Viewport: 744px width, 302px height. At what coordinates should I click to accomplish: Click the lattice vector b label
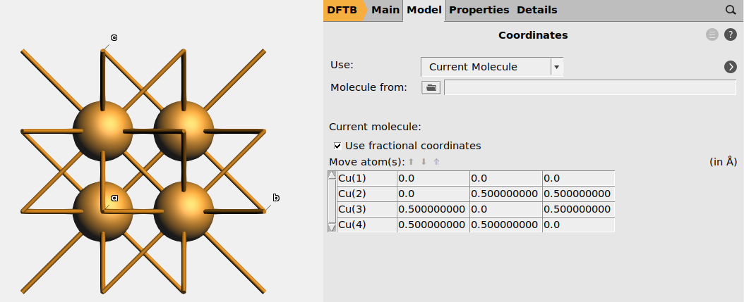(x=276, y=198)
